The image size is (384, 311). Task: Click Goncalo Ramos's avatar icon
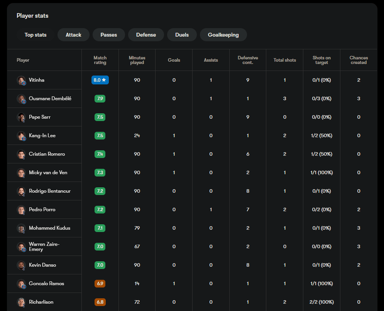click(x=21, y=284)
